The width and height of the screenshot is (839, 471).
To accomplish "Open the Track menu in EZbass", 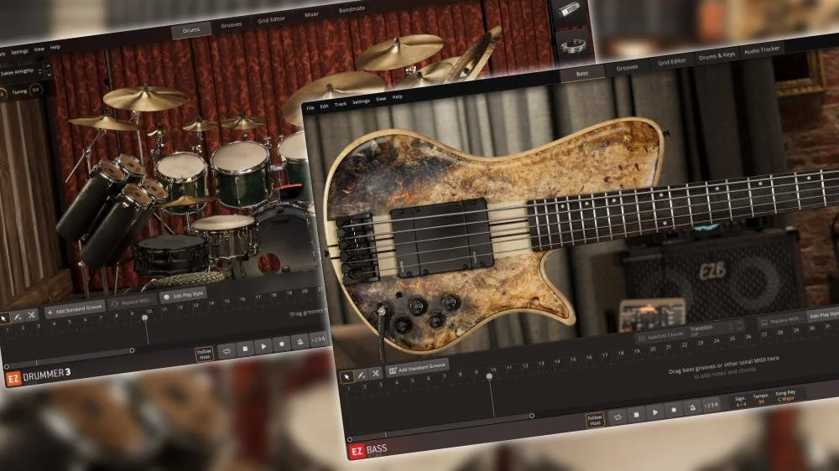I will click(341, 105).
